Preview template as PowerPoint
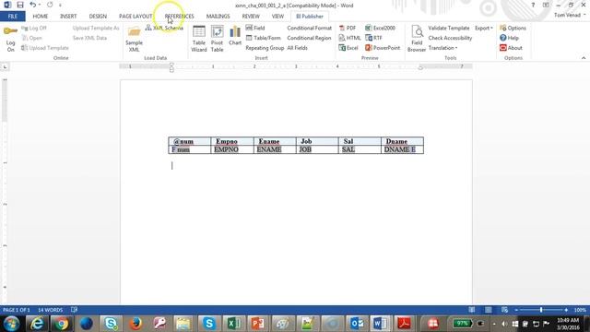This screenshot has width=590, height=332. tap(383, 48)
